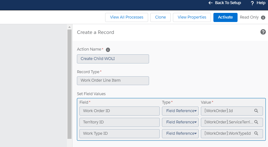Click the Action Name input field
Screen dimensions: 268x147
click(113, 59)
